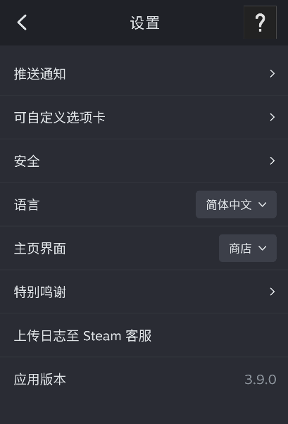Click the down arrow in 商店 selector

[263, 248]
